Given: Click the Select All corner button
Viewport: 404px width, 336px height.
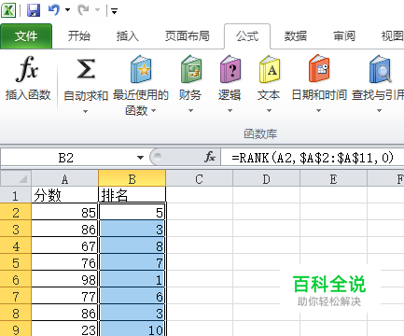Looking at the screenshot, I should [x=16, y=178].
